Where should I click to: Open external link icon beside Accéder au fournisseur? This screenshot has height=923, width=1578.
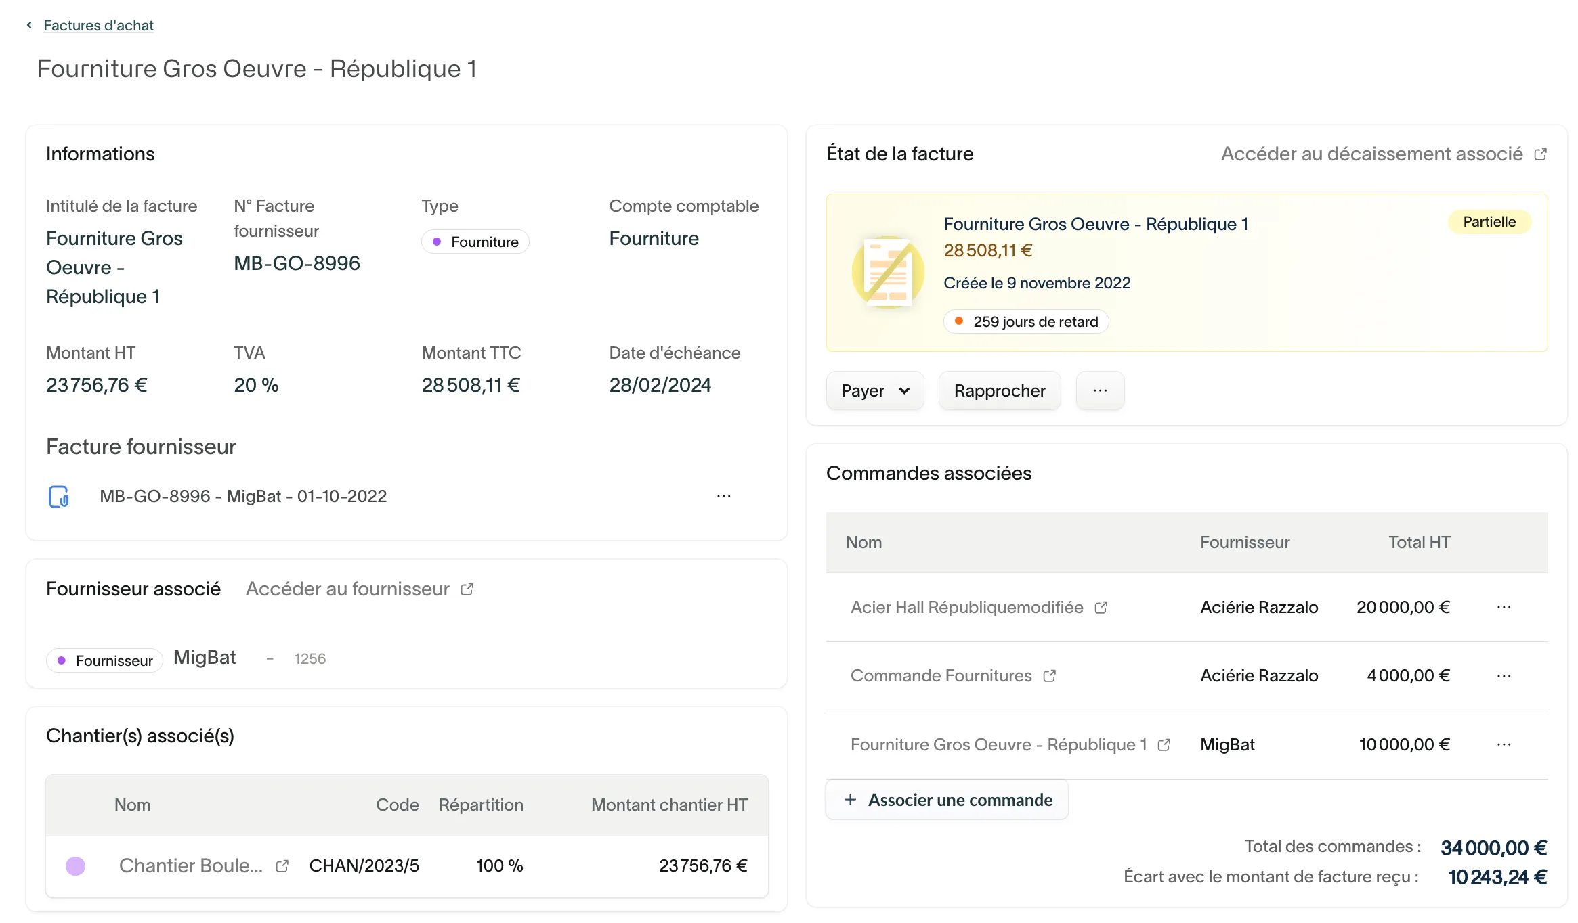pyautogui.click(x=467, y=589)
